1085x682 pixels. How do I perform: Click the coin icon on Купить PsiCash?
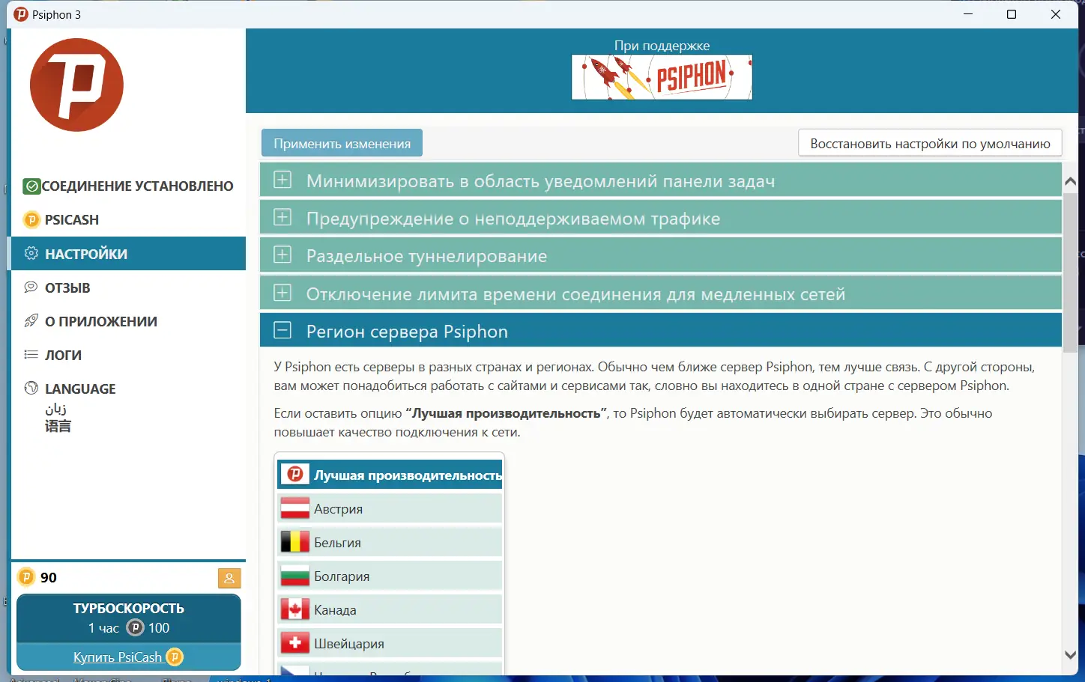pos(175,657)
